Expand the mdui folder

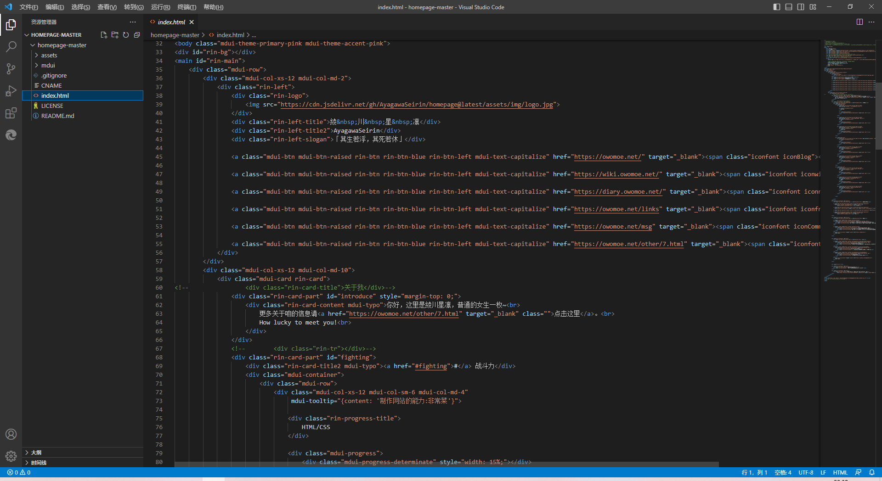[83, 65]
